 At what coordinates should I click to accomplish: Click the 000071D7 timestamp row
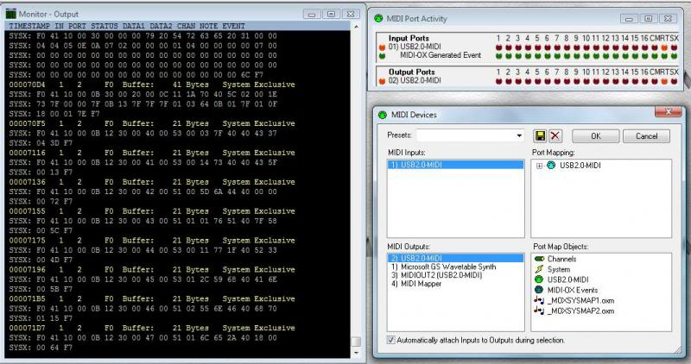point(152,328)
